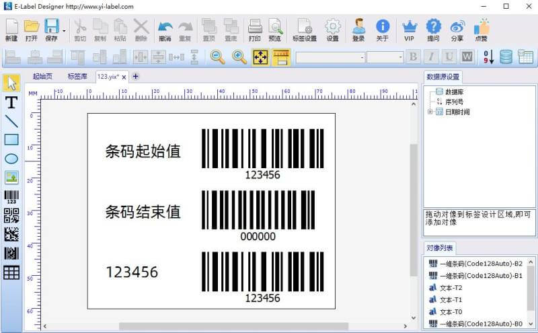Screen dimensions: 538x333
Task: Expand the 日期时间 tree node
Action: point(430,112)
